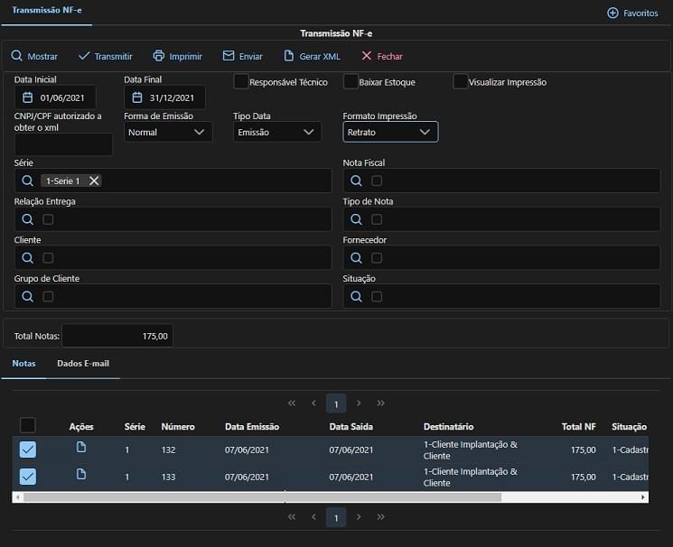Switch to the Notas tab

tap(23, 364)
